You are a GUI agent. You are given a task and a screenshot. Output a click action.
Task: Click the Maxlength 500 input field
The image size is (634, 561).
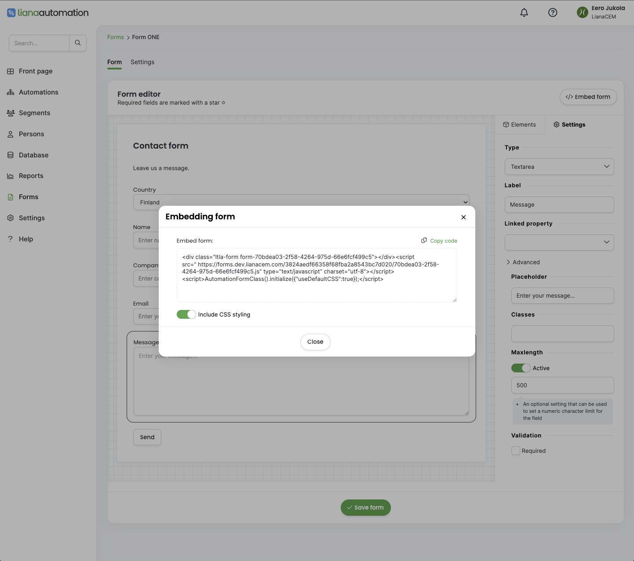(563, 385)
